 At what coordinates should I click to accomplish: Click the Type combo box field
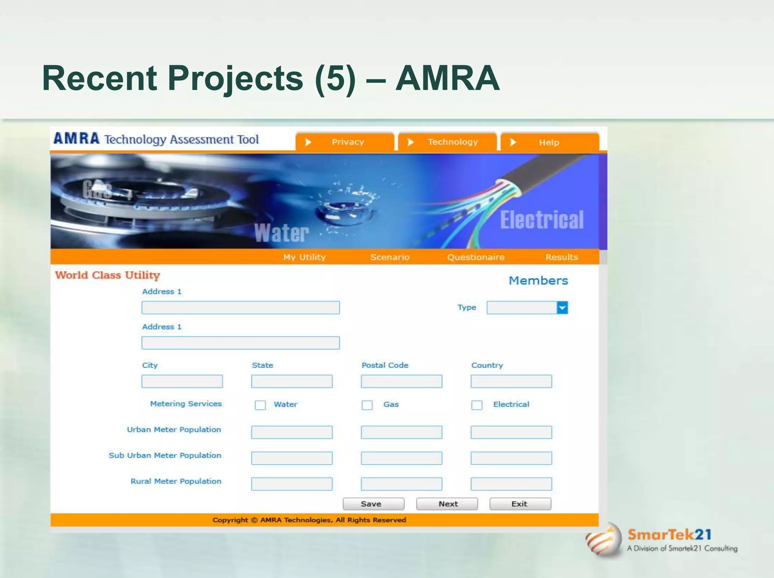[x=522, y=308]
